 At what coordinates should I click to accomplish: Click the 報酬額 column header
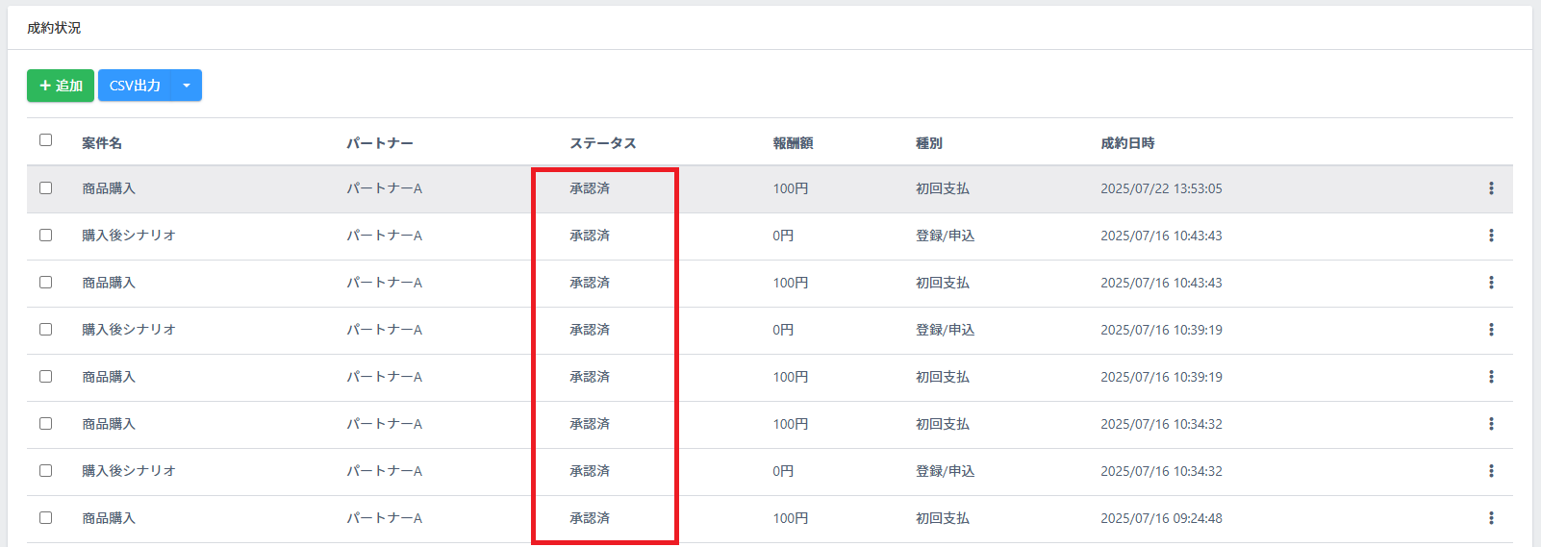pos(793,143)
